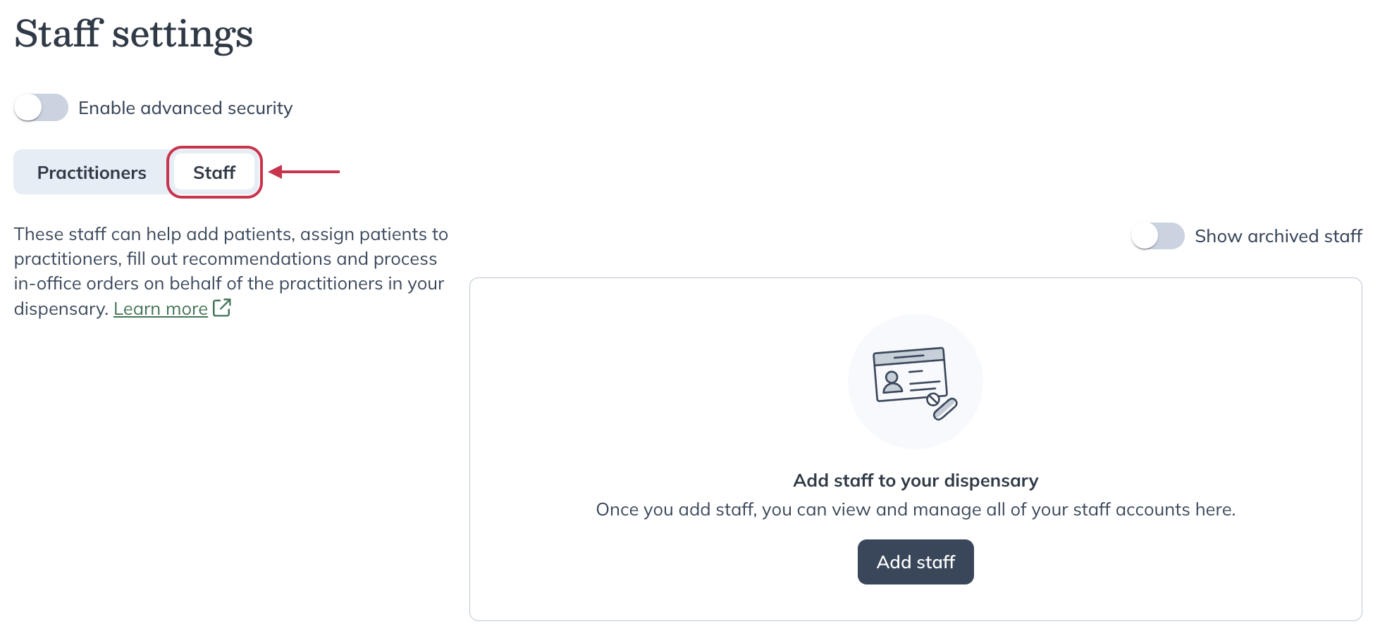The image size is (1380, 638).
Task: Turn on Show archived staff
Action: [x=1157, y=237]
